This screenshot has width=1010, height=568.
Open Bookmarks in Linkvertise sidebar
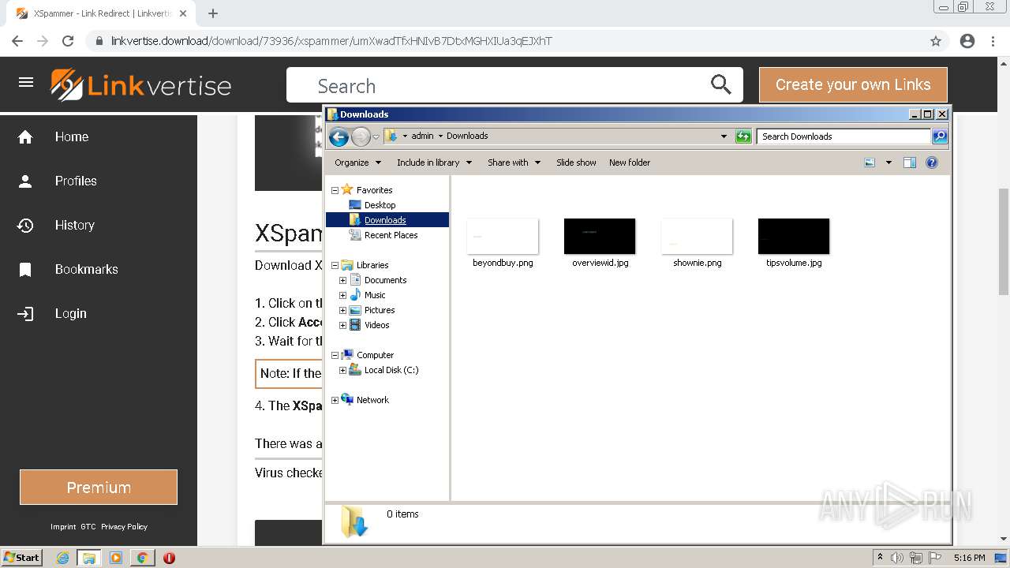coord(87,269)
